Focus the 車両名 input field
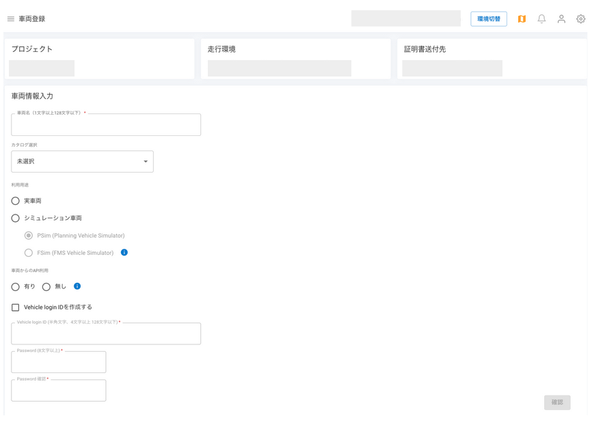The width and height of the screenshot is (592, 427). (x=105, y=124)
